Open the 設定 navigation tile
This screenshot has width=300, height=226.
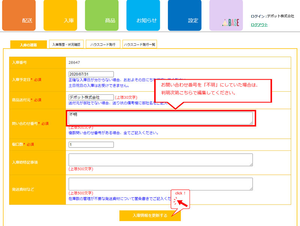(184, 16)
